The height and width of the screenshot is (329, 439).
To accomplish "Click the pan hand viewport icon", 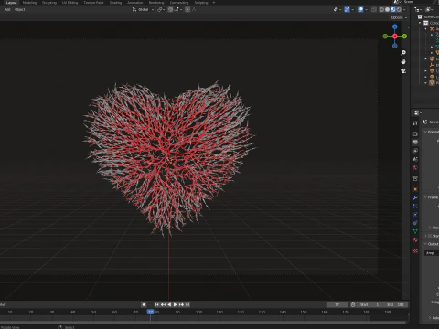I will tap(403, 62).
